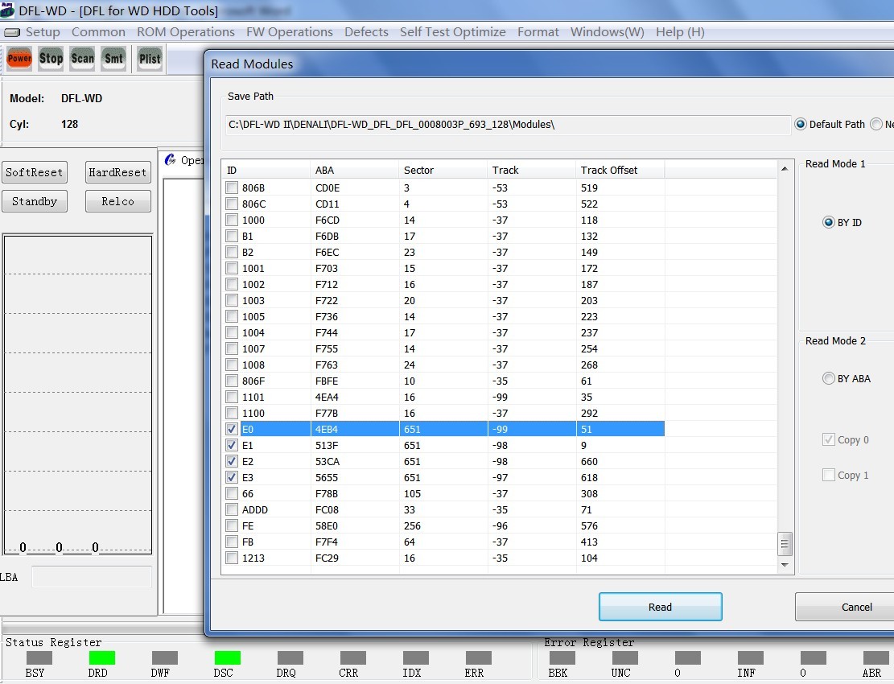Click the module list scroll-down arrow
This screenshot has height=684, width=894.
click(785, 565)
